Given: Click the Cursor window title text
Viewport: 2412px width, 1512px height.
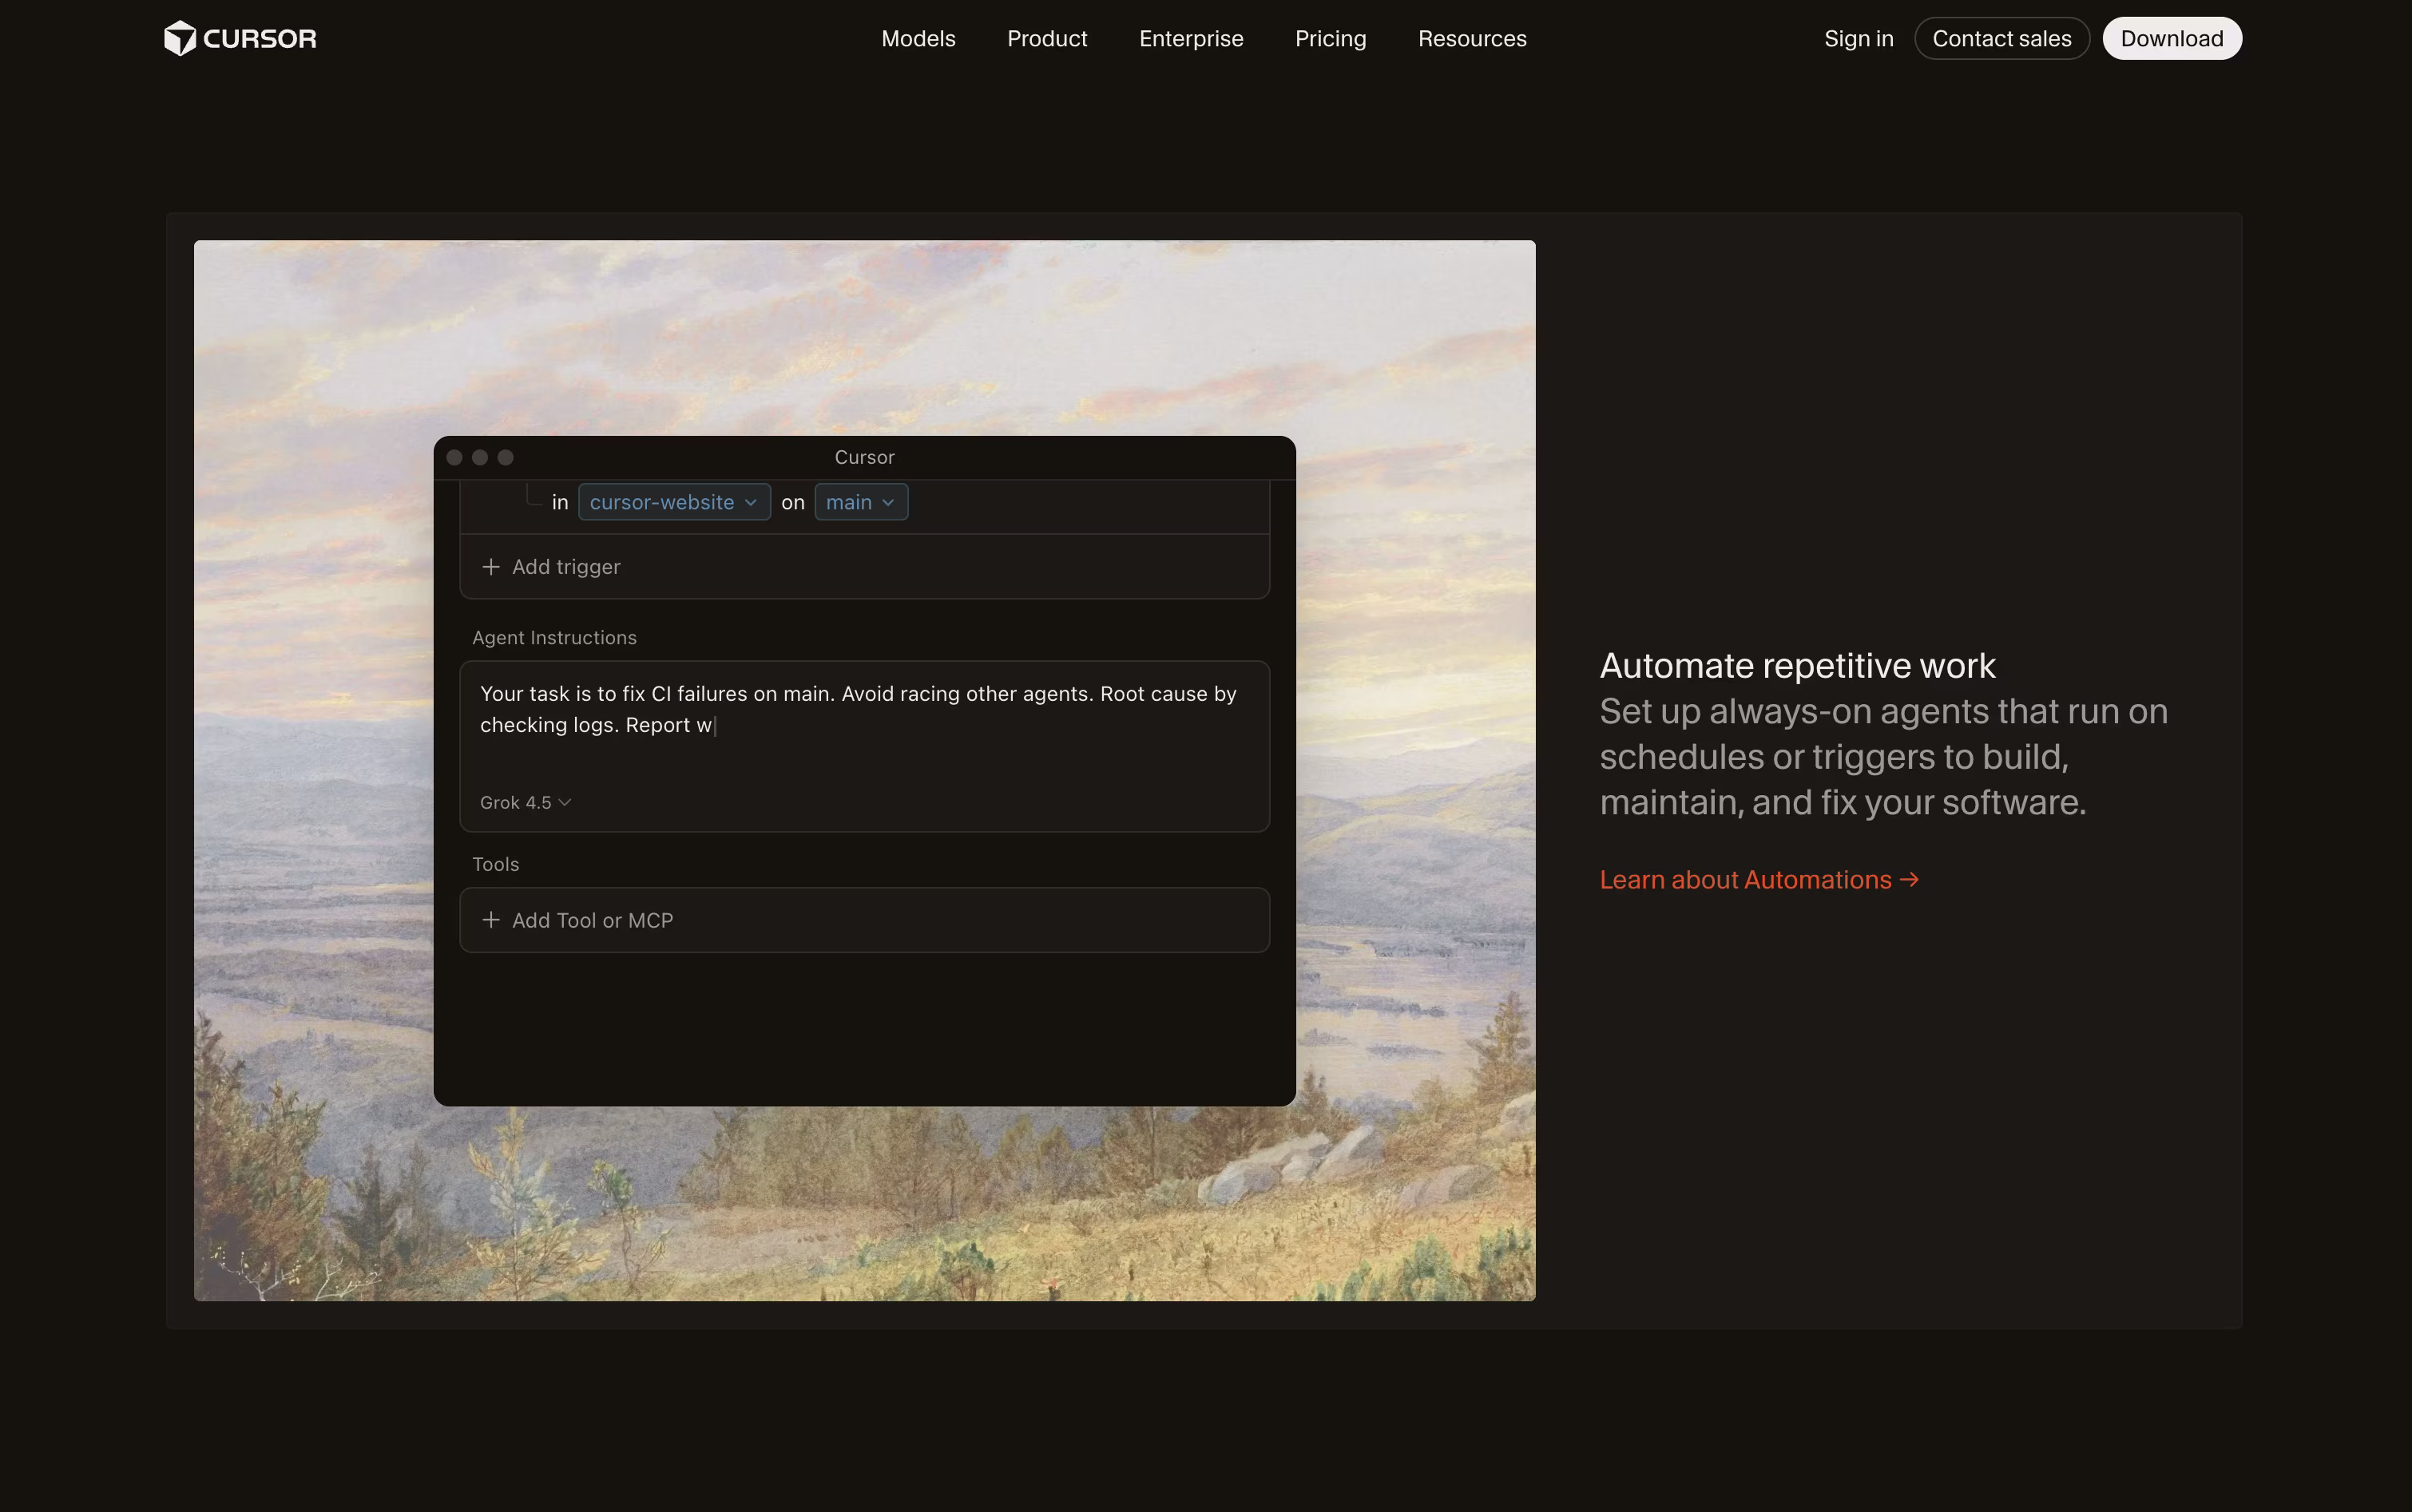Looking at the screenshot, I should click(864, 457).
